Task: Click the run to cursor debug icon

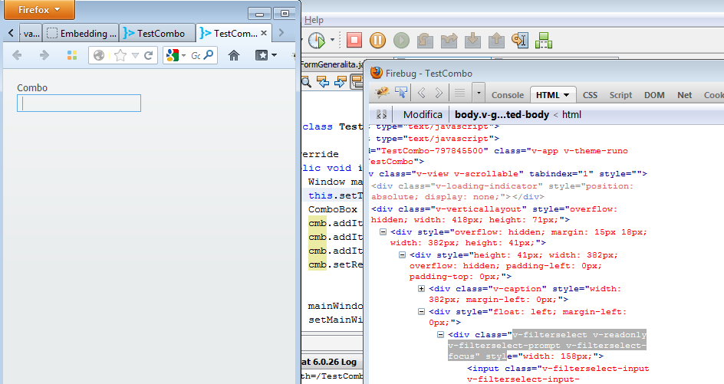Action: (x=521, y=40)
